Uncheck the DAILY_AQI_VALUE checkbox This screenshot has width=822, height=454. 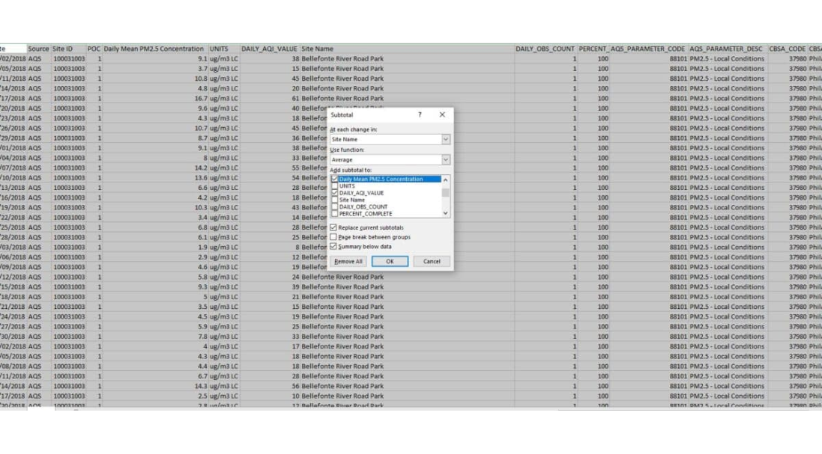pos(334,192)
